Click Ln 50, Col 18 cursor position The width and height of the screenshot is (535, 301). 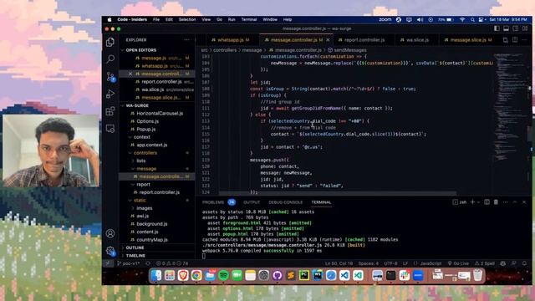click(x=339, y=263)
